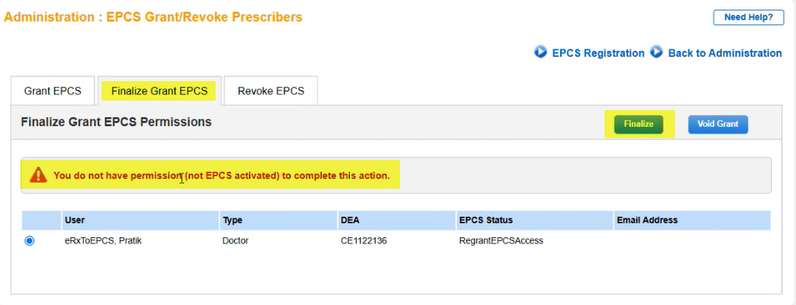Select the eRxToEPCS, Pratik radio button

click(x=29, y=241)
